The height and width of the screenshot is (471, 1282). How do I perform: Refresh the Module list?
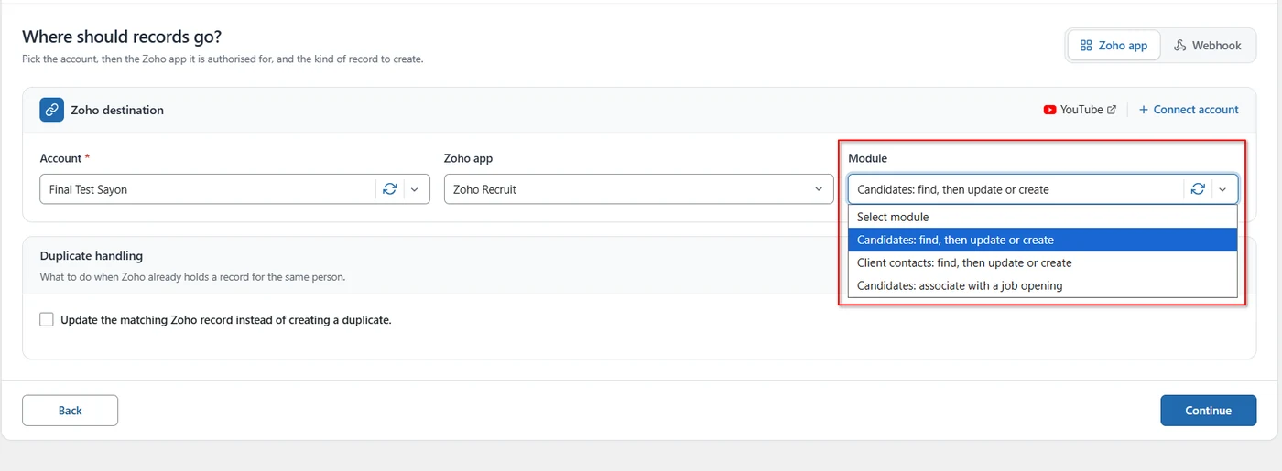(x=1198, y=189)
